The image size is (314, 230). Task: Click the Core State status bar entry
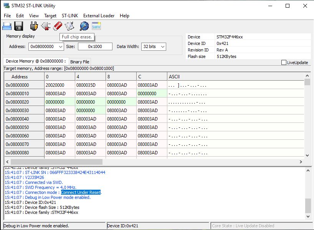[261, 226]
